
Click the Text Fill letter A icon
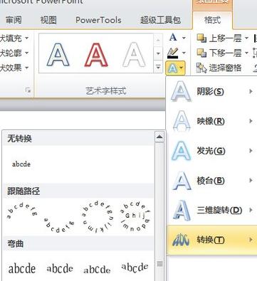(173, 38)
